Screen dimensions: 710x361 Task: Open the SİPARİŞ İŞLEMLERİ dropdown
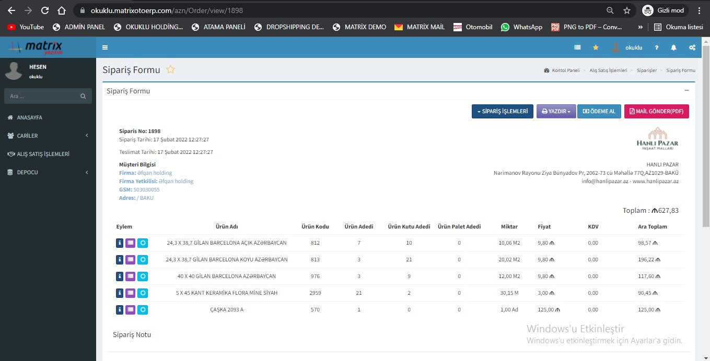point(503,112)
